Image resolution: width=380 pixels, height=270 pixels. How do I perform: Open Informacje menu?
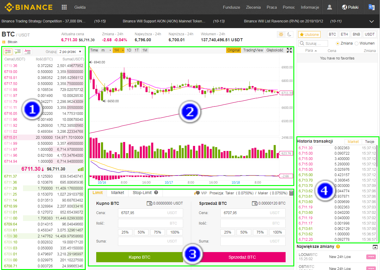pos(310,7)
